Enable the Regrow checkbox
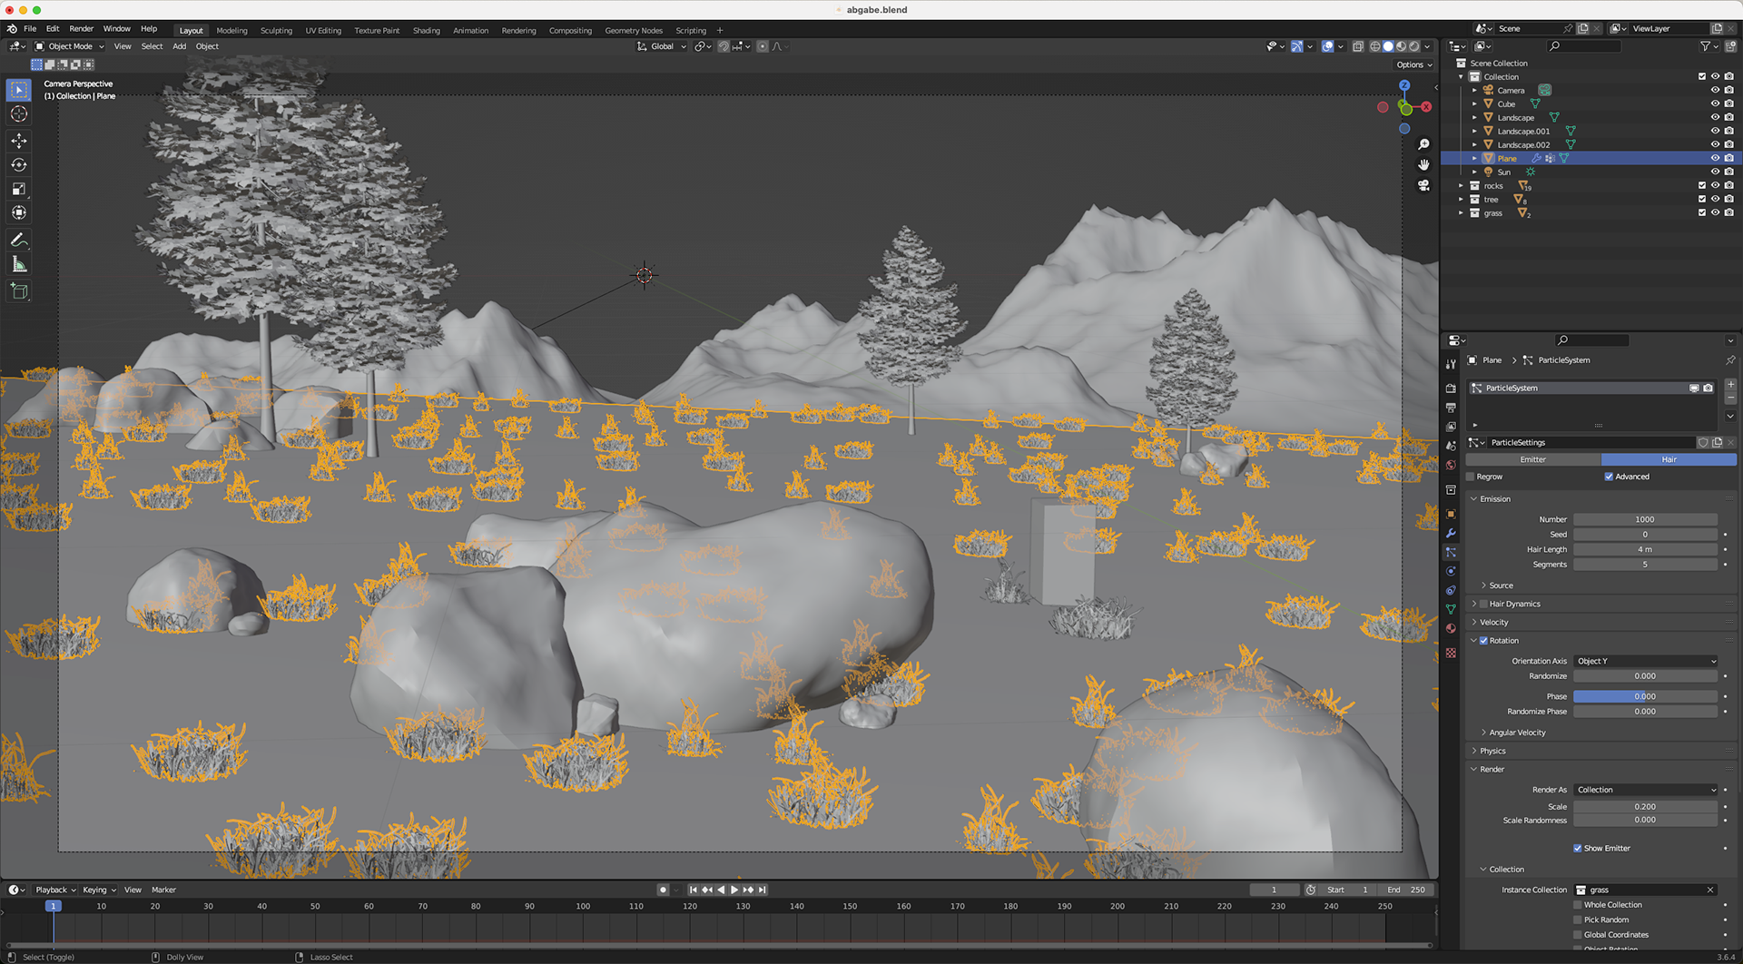This screenshot has height=964, width=1743. (x=1471, y=477)
